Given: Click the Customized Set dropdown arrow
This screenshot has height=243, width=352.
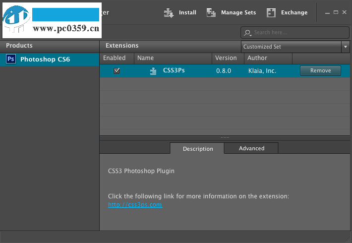Looking at the screenshot, I should tap(346, 47).
